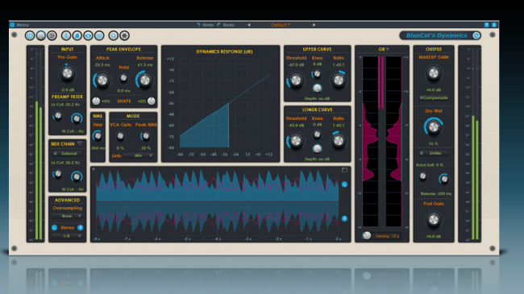The width and height of the screenshot is (524, 294).
Task: Open the Default preset name menu
Action: coord(281,25)
